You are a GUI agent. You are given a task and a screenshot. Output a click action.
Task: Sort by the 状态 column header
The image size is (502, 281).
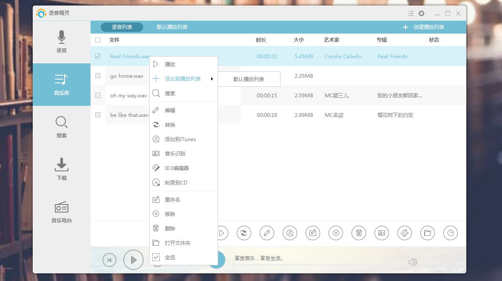[x=434, y=40]
